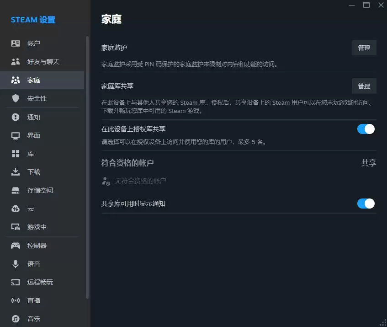The image size is (387, 327).
Task: Open the 音乐 settings section
Action: click(x=34, y=319)
